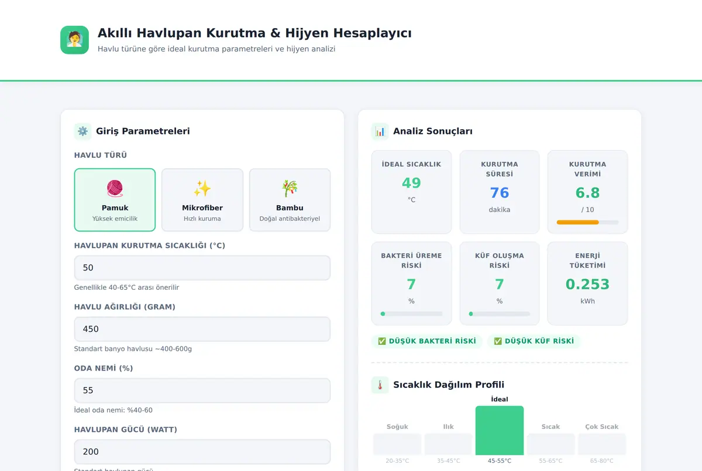Click the Ilık temperature range bar
The width and height of the screenshot is (702, 471).
[x=448, y=444]
